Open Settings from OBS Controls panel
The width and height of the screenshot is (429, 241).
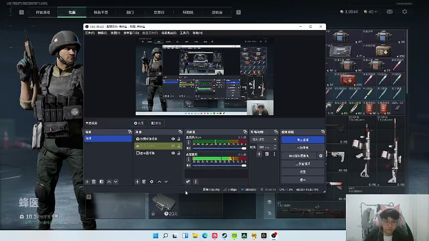click(302, 172)
